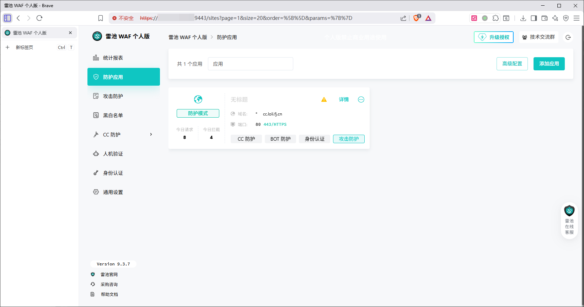The height and width of the screenshot is (307, 584).
Task: Select the 雷池 WAF 个人版 vertical tab
Action: 39,33
